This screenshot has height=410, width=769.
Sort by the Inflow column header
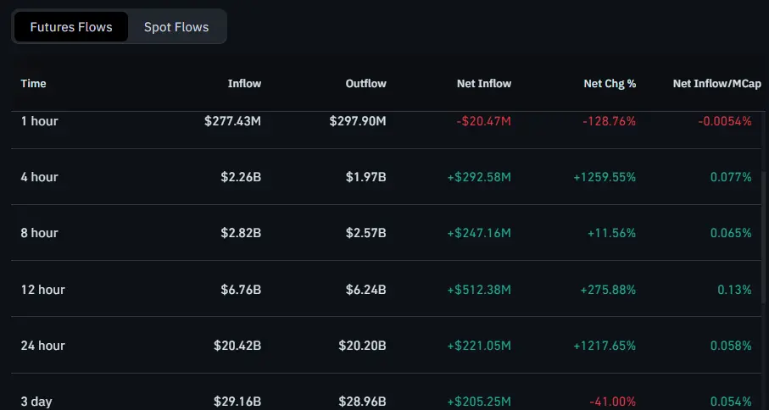tap(244, 84)
